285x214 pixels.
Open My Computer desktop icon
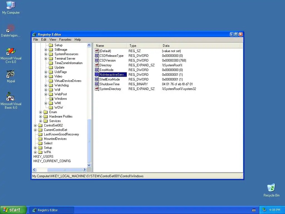pos(11,7)
